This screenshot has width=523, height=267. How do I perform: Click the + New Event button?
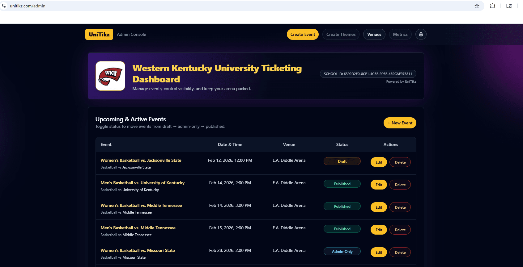coord(400,123)
